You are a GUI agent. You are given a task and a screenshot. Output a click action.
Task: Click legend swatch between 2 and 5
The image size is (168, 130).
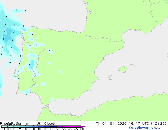[x=23, y=127]
